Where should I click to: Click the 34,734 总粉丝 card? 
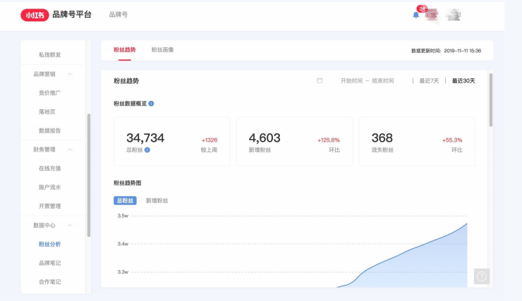(x=172, y=142)
